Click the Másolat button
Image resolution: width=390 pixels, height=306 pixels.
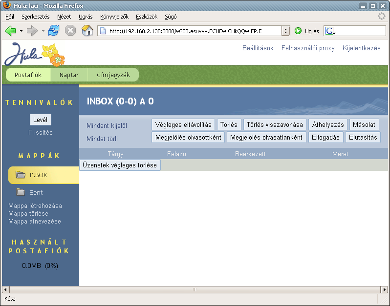tap(364, 124)
